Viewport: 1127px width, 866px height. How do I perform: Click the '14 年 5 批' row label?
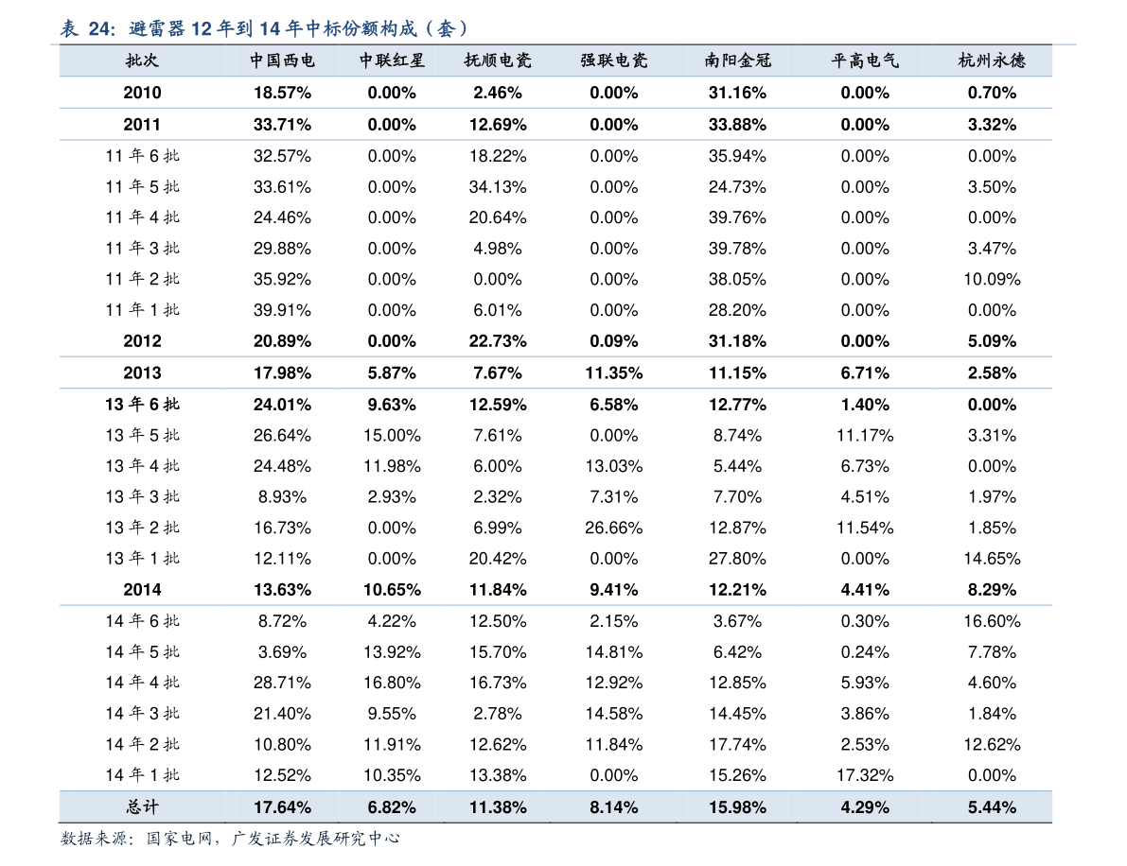point(142,652)
